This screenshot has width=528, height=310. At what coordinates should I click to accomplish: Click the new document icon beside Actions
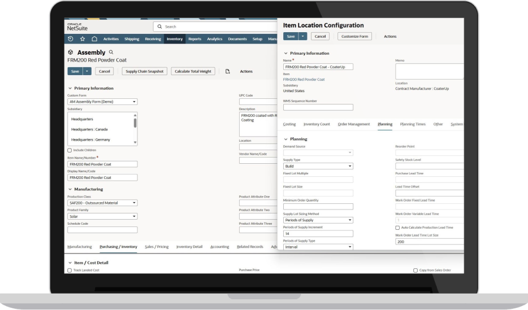point(228,71)
